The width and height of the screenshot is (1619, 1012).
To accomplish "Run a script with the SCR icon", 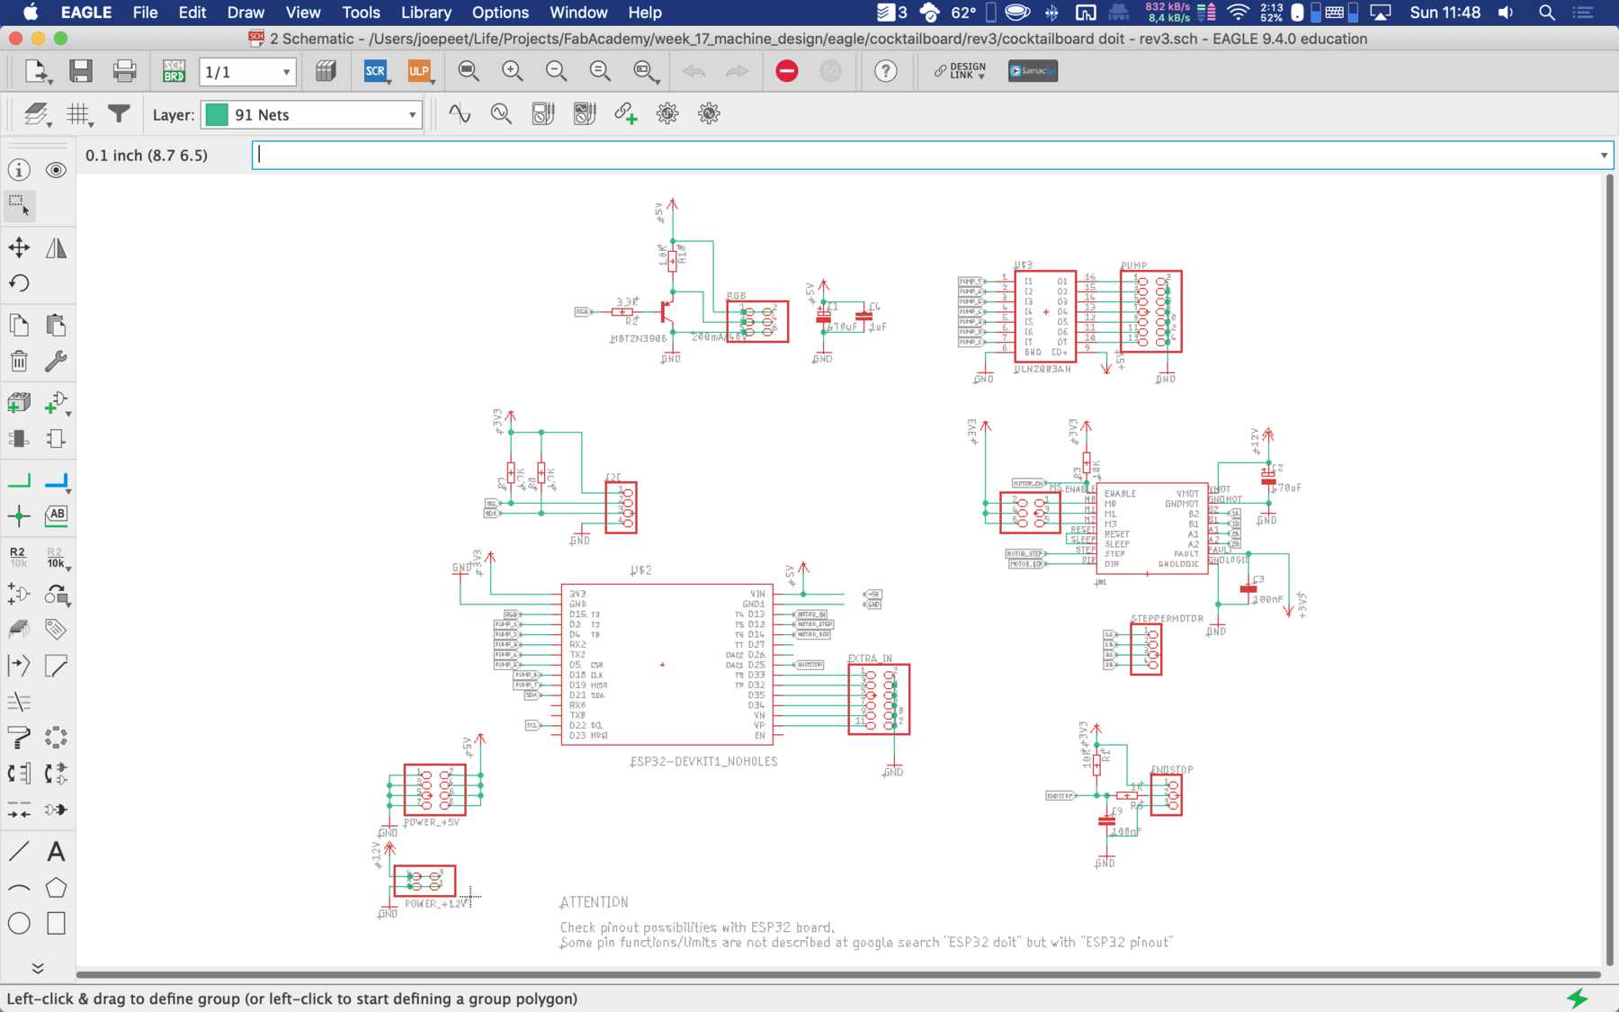I will coord(375,71).
